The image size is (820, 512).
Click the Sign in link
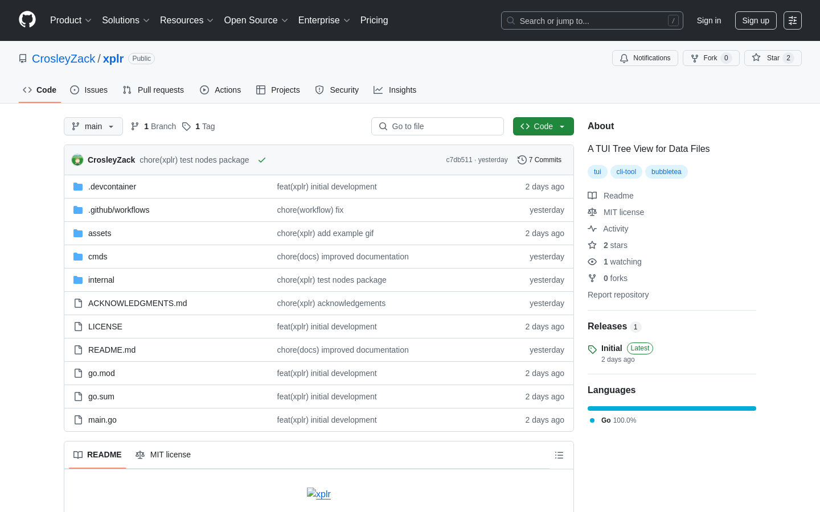(x=709, y=20)
